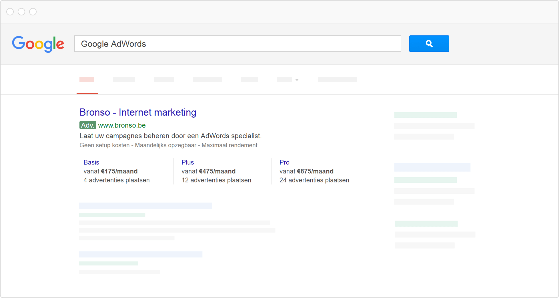This screenshot has width=559, height=298.
Task: Click 'vanaf €875/maand' price text
Action: [x=306, y=171]
